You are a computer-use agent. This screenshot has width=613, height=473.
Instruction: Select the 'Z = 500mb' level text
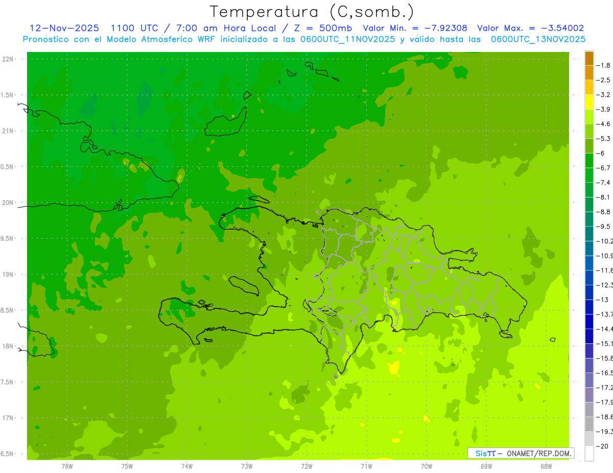(x=323, y=29)
